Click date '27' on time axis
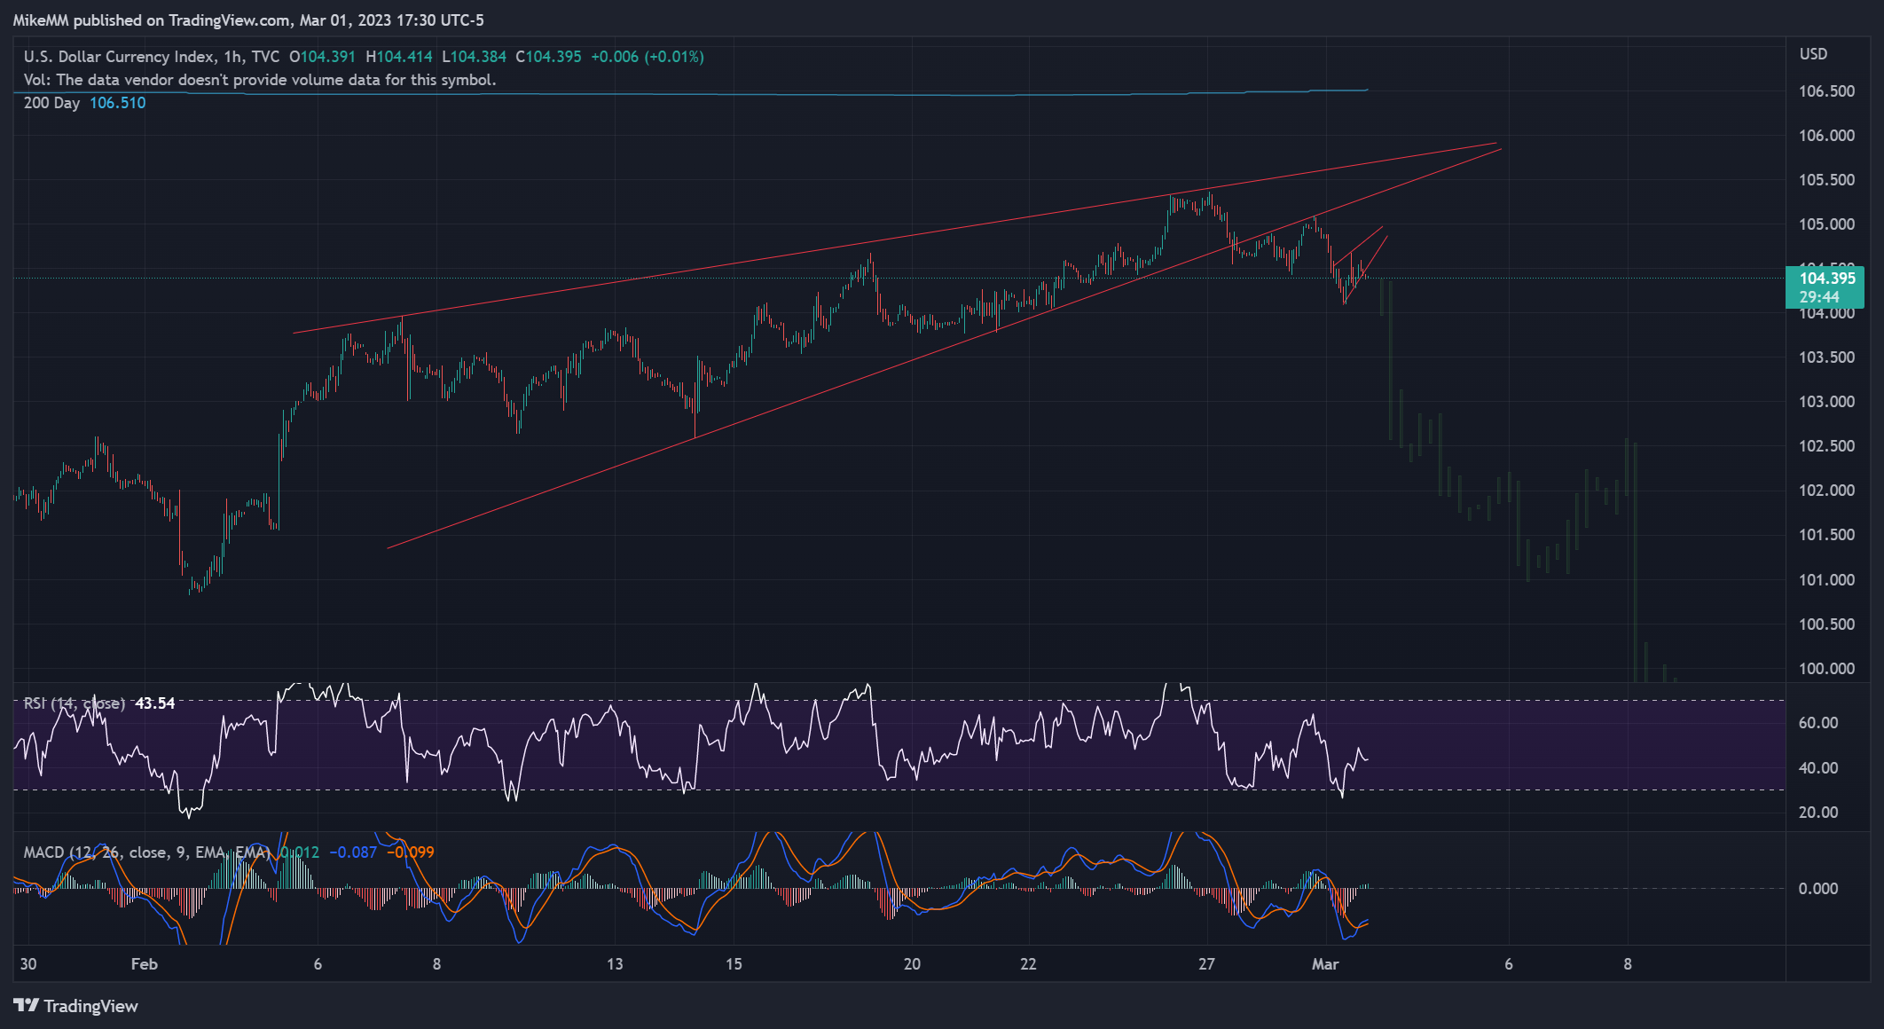 point(1206,964)
